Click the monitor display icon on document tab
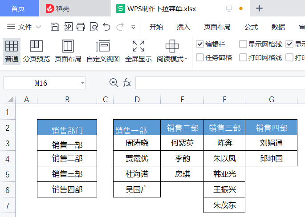 coord(229,8)
